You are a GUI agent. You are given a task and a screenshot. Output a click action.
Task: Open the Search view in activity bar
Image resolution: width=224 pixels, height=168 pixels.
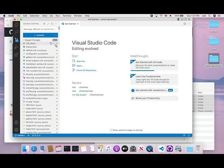16,32
